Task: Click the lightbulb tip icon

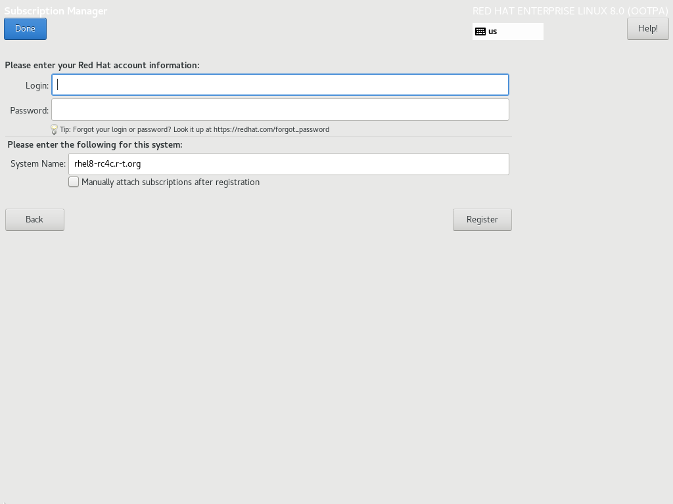Action: [x=55, y=130]
